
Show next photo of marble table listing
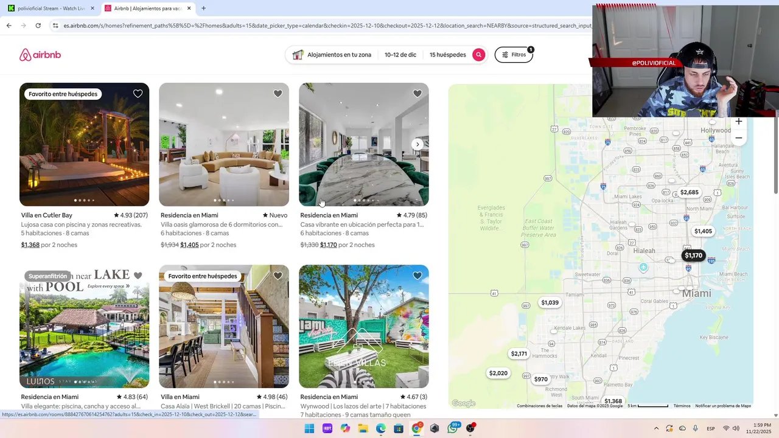(x=417, y=144)
